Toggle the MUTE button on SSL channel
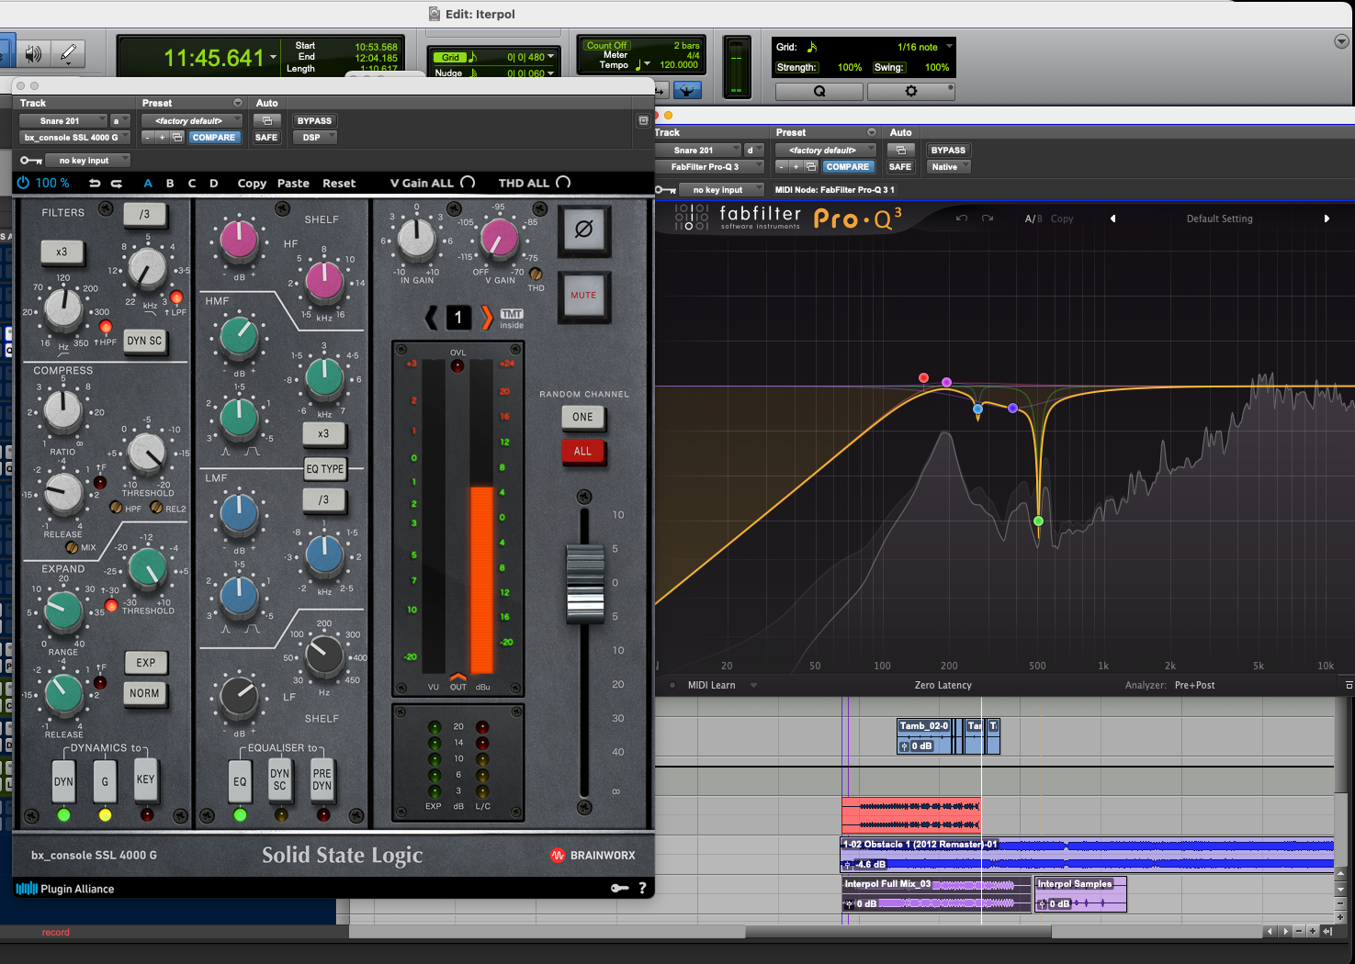The image size is (1355, 964). (583, 296)
